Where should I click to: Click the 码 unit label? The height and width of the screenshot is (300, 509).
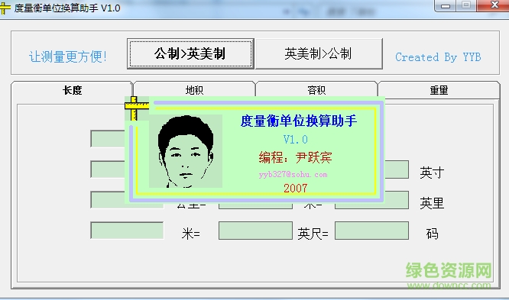(x=432, y=234)
